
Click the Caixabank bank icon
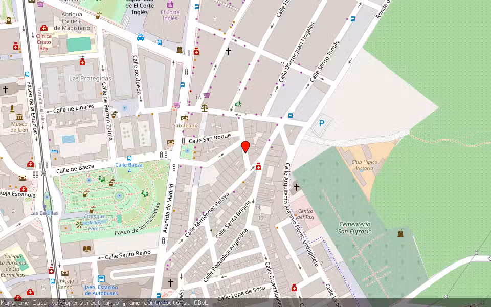coord(185,119)
